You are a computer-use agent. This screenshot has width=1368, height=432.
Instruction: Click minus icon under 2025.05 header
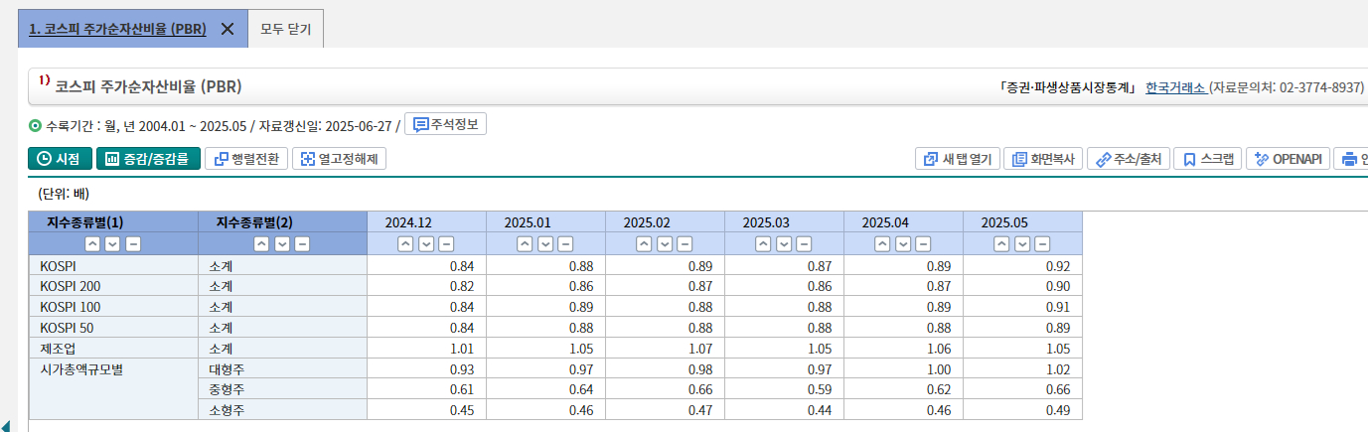pos(1043,244)
